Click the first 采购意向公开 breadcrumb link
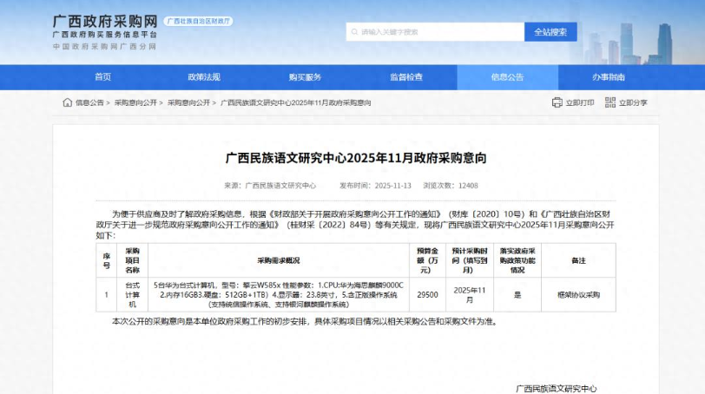 pyautogui.click(x=135, y=102)
